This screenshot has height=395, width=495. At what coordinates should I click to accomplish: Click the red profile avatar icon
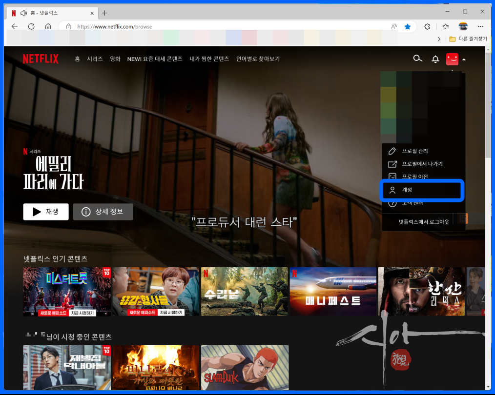point(452,59)
